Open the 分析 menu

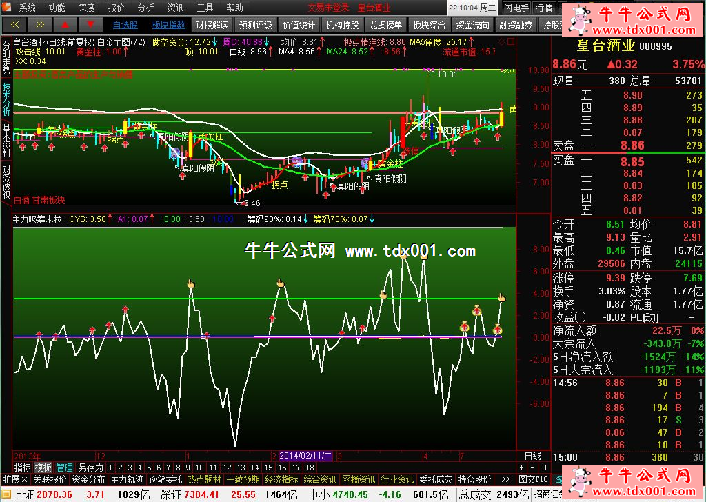[x=146, y=8]
